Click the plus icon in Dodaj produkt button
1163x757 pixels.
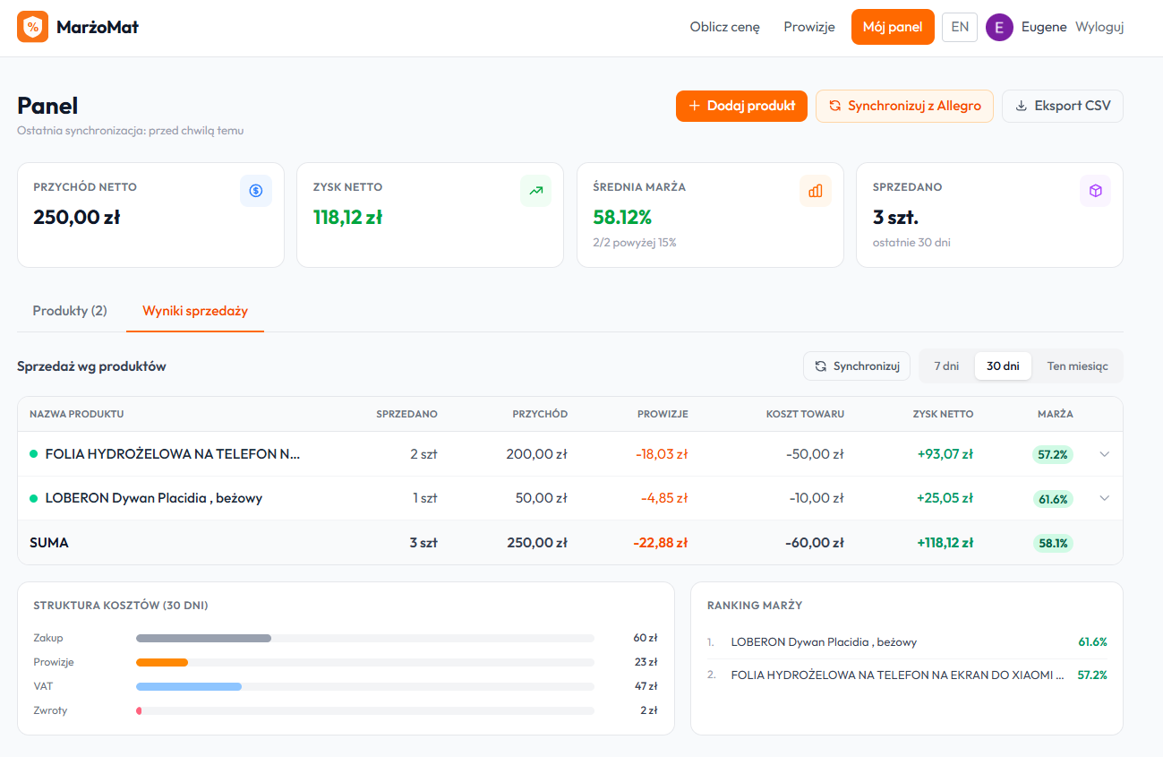click(693, 106)
